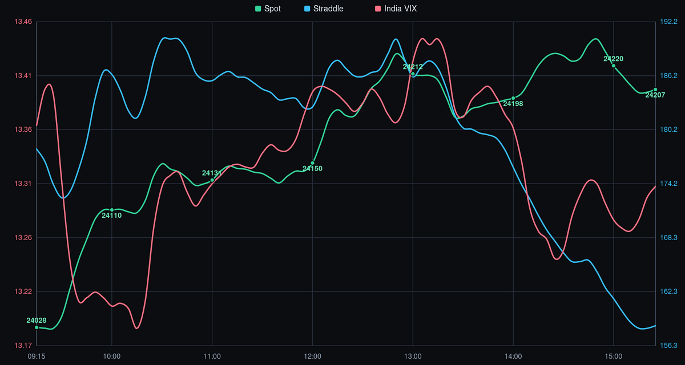This screenshot has height=365, width=685.
Task: Click the 13.31 VIX axis value
Action: [x=23, y=184]
